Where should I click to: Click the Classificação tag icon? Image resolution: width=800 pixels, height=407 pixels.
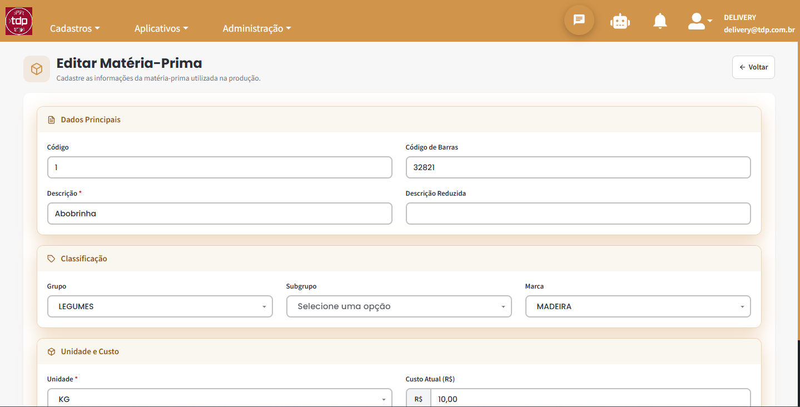(52, 259)
